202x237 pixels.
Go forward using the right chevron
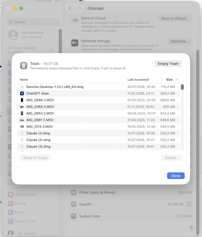coord(80,8)
